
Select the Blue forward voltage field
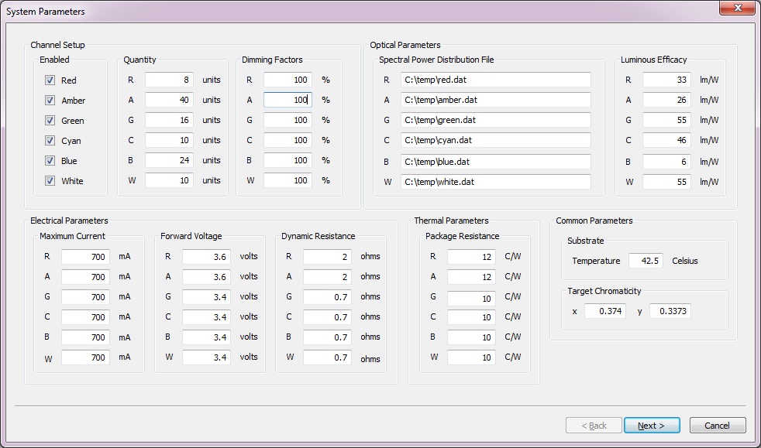click(x=206, y=337)
